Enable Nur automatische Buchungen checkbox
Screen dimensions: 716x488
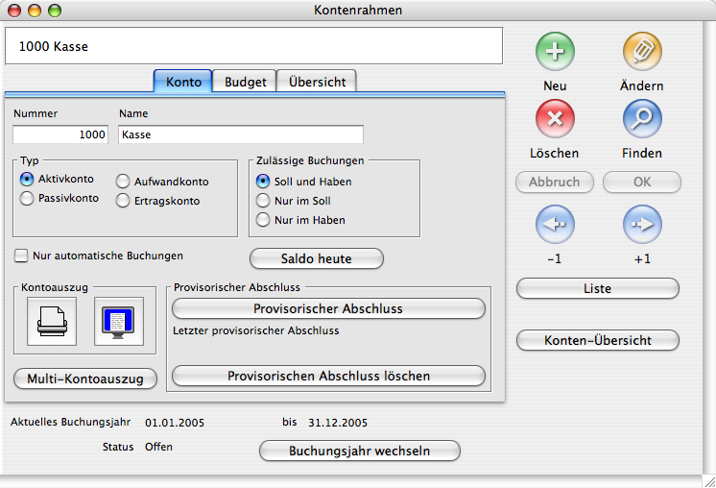click(x=21, y=256)
